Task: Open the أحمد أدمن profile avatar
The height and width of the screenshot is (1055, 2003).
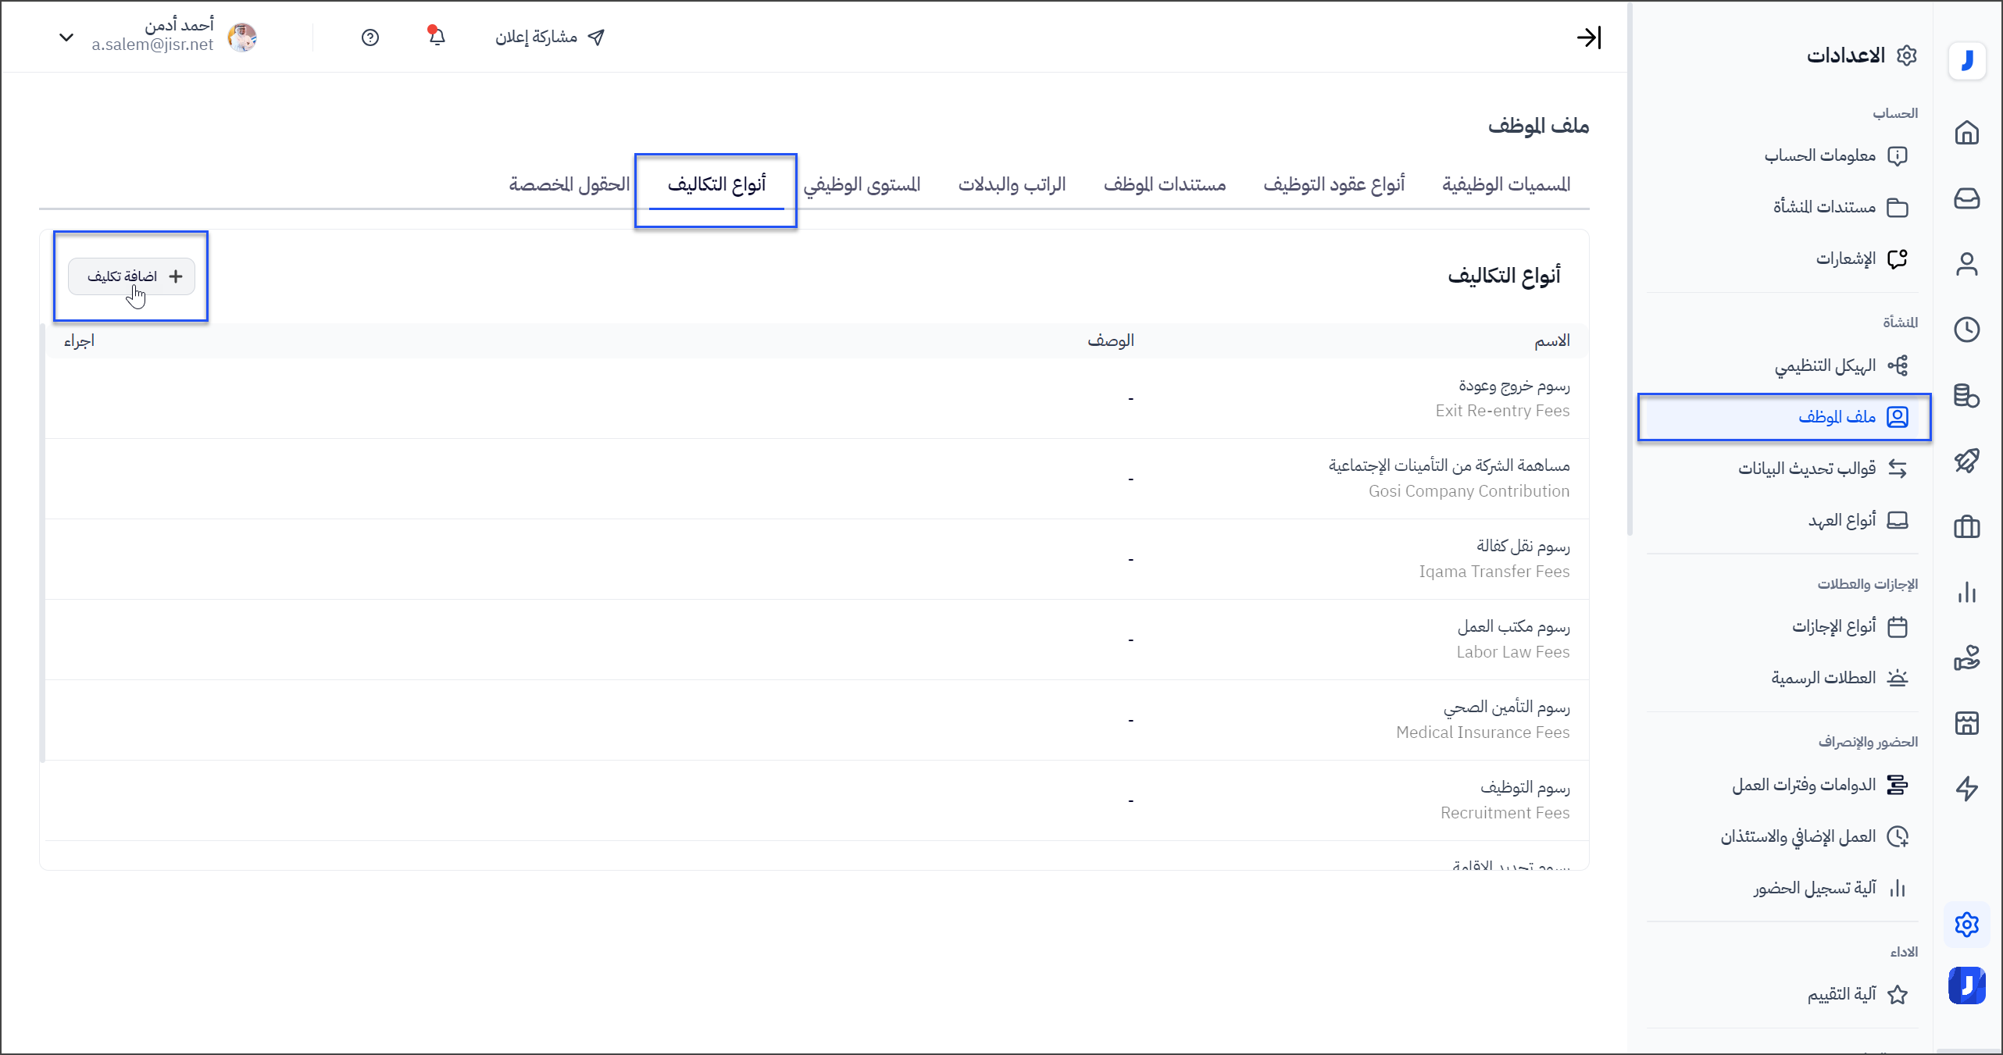Action: pos(242,37)
